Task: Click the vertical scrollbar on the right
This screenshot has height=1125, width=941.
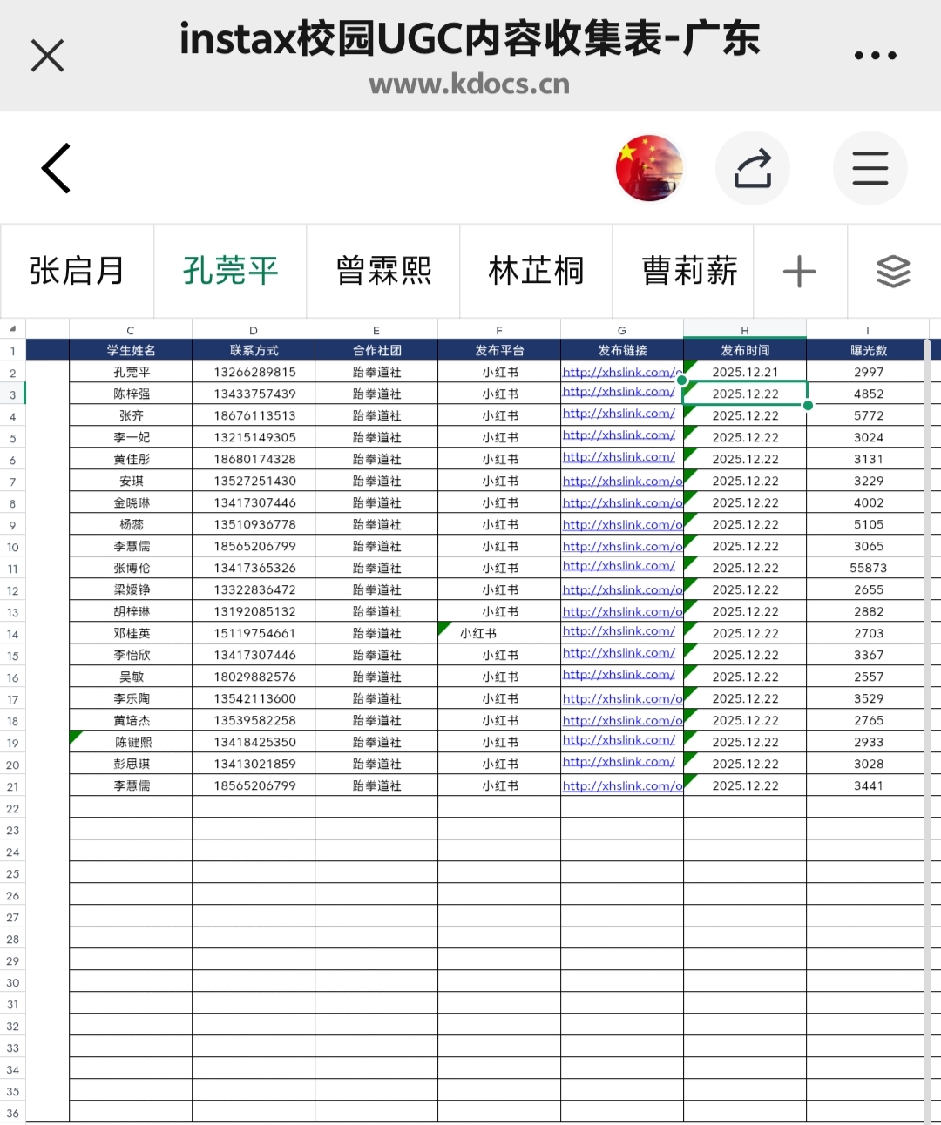Action: click(x=926, y=730)
